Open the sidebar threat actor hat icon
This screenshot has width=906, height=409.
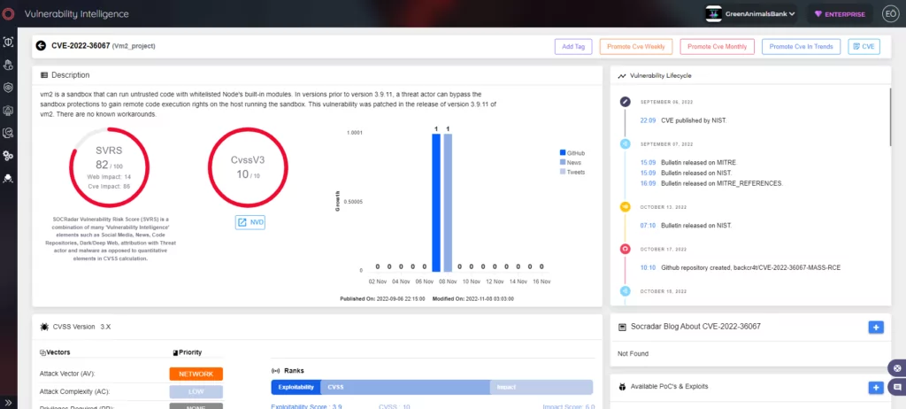8,179
